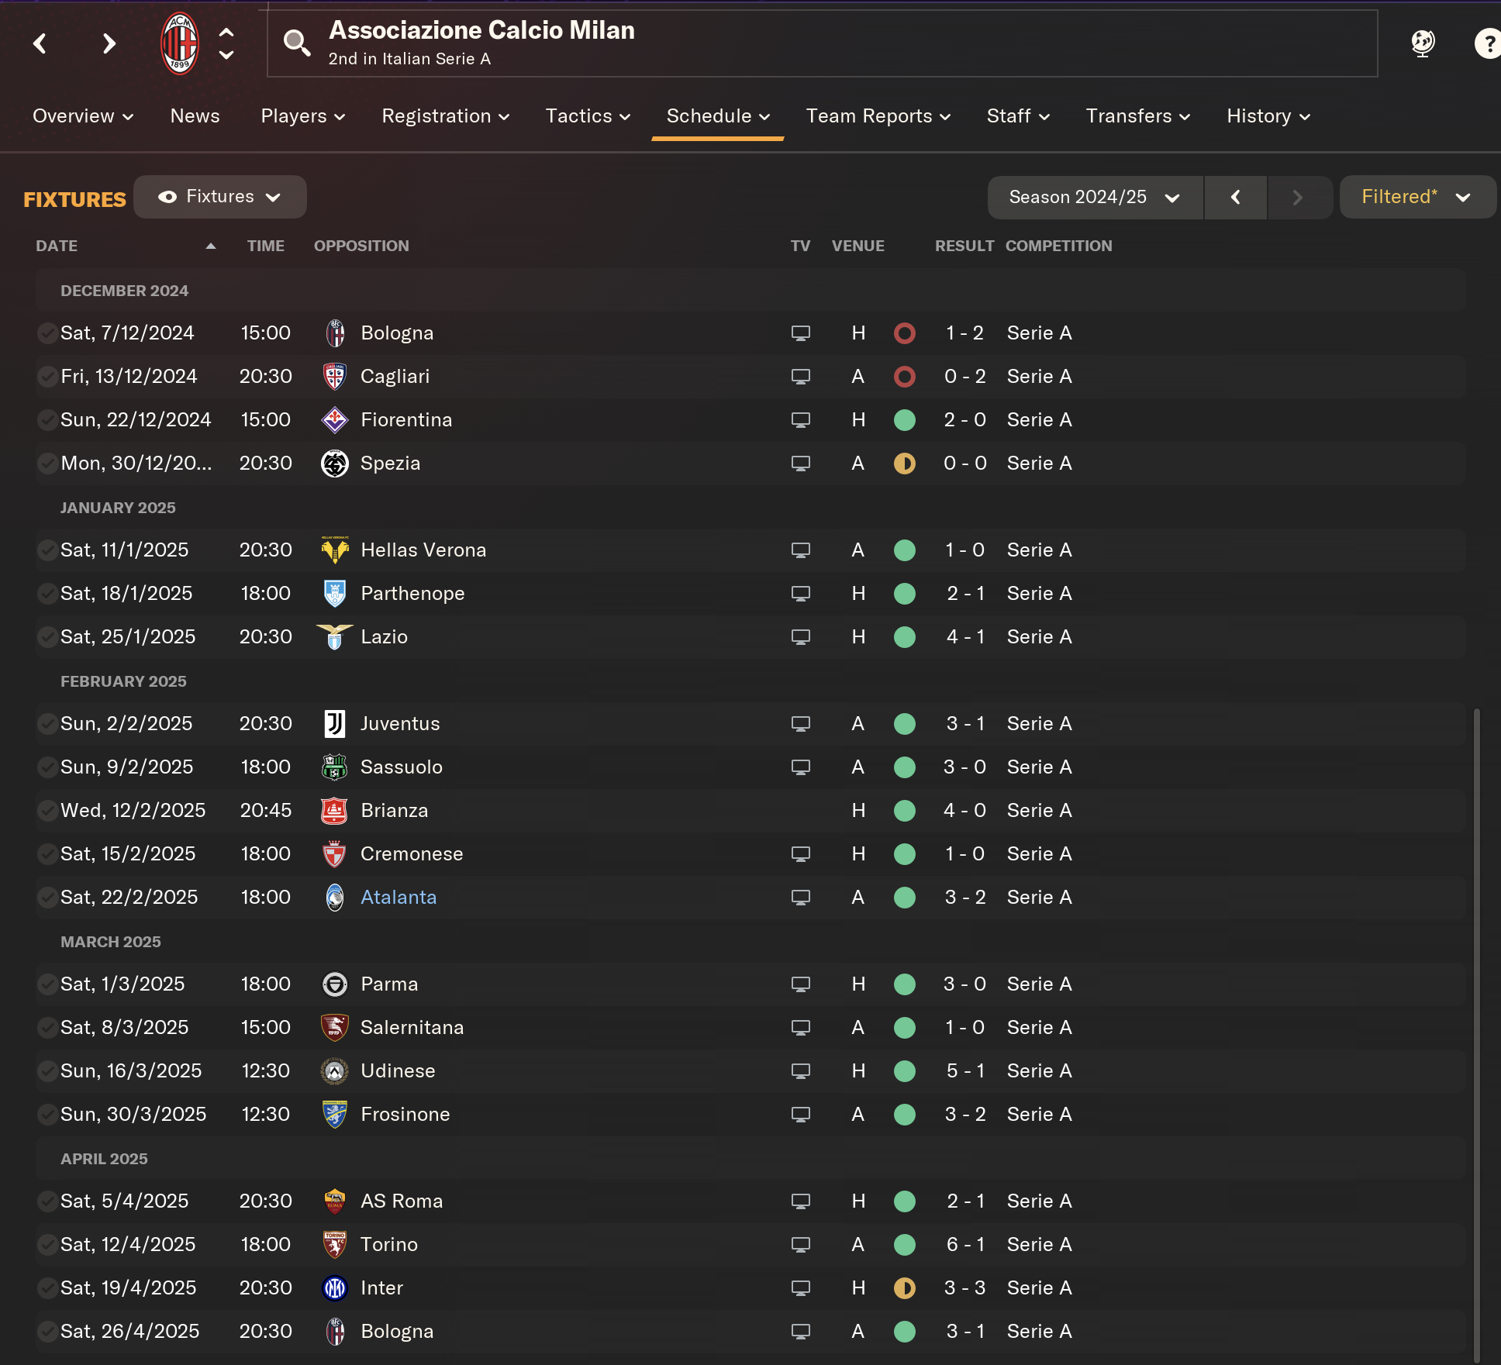The width and height of the screenshot is (1501, 1365).
Task: Open the help question mark icon
Action: (1486, 43)
